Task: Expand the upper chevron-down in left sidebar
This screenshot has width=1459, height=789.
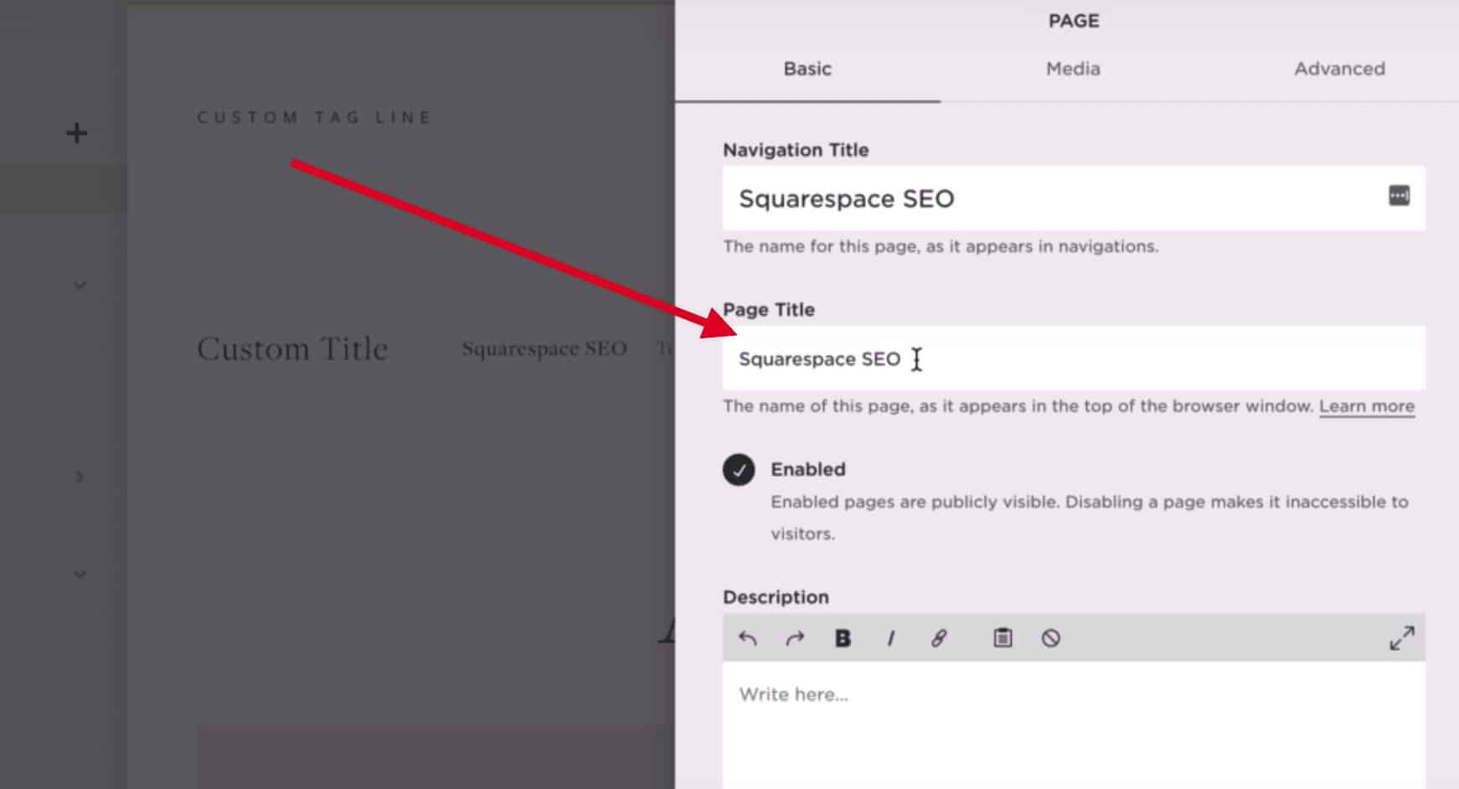Action: (x=80, y=286)
